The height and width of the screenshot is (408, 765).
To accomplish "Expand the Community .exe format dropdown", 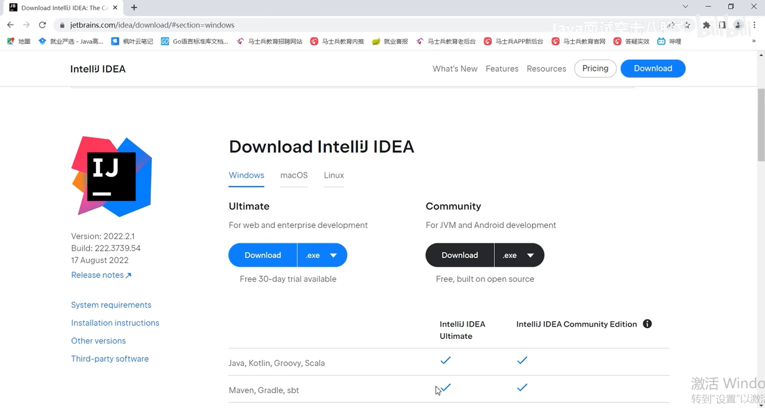I will coord(519,255).
